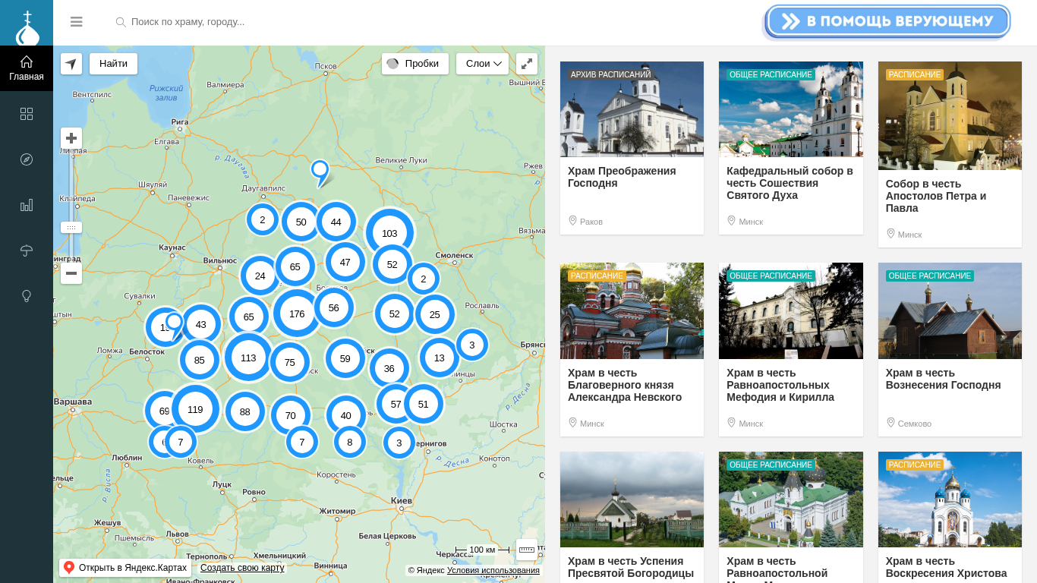
Task: Zoom out with the map minus button
Action: [71, 273]
